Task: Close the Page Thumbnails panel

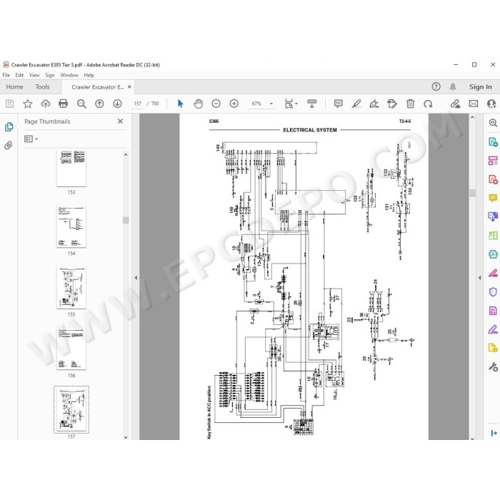Action: pyautogui.click(x=120, y=121)
